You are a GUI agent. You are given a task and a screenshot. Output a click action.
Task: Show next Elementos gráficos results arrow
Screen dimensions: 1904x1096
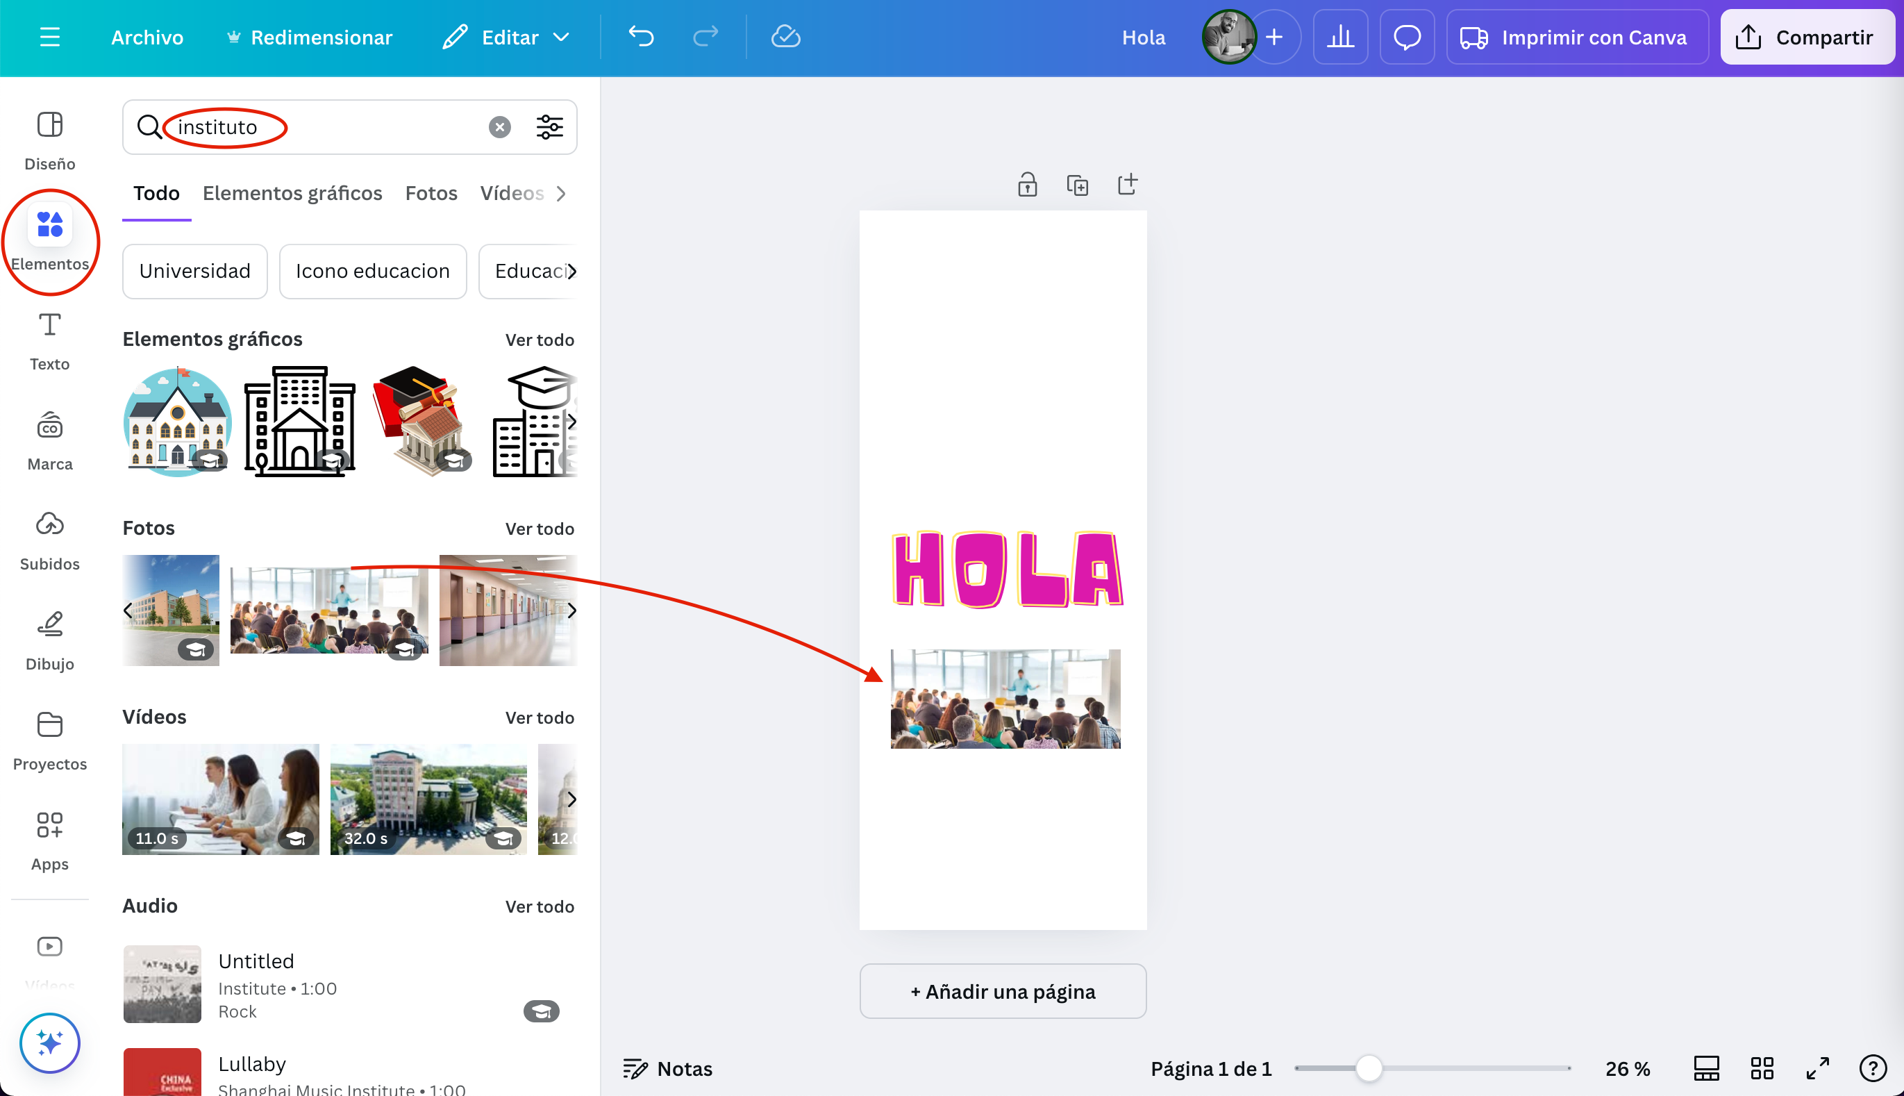coord(571,422)
